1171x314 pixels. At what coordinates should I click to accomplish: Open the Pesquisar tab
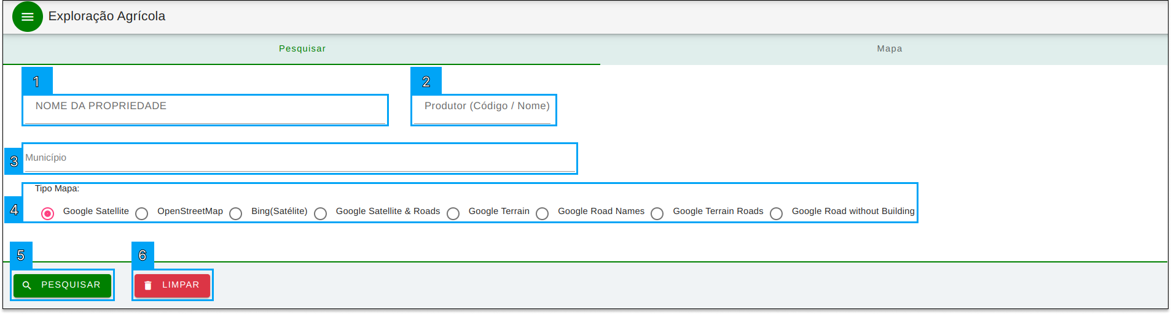click(302, 49)
